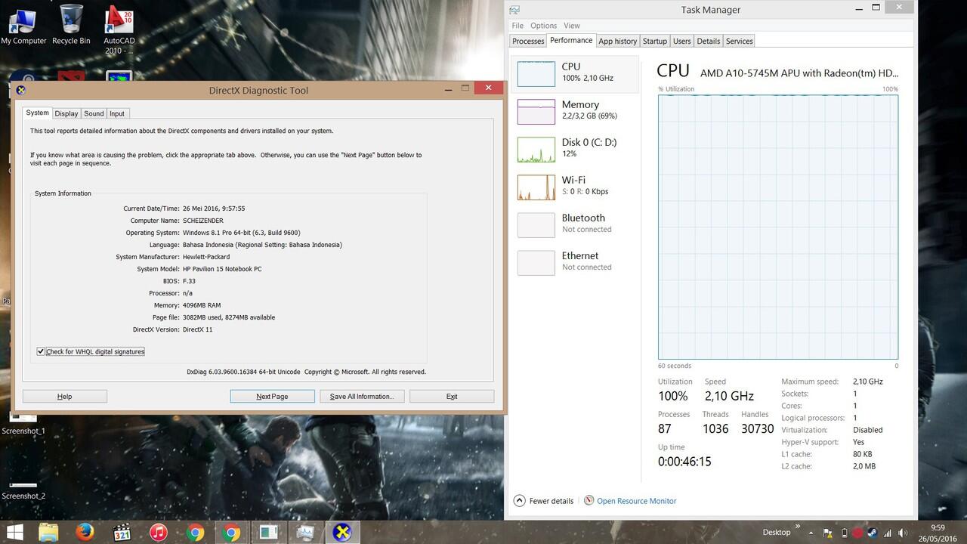Viewport: 967px width, 544px height.
Task: Open the File menu in Task Manager
Action: point(517,25)
